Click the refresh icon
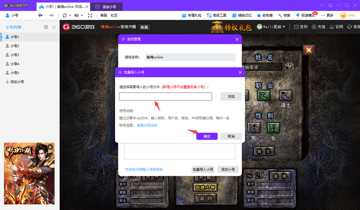 pyautogui.click(x=65, y=15)
